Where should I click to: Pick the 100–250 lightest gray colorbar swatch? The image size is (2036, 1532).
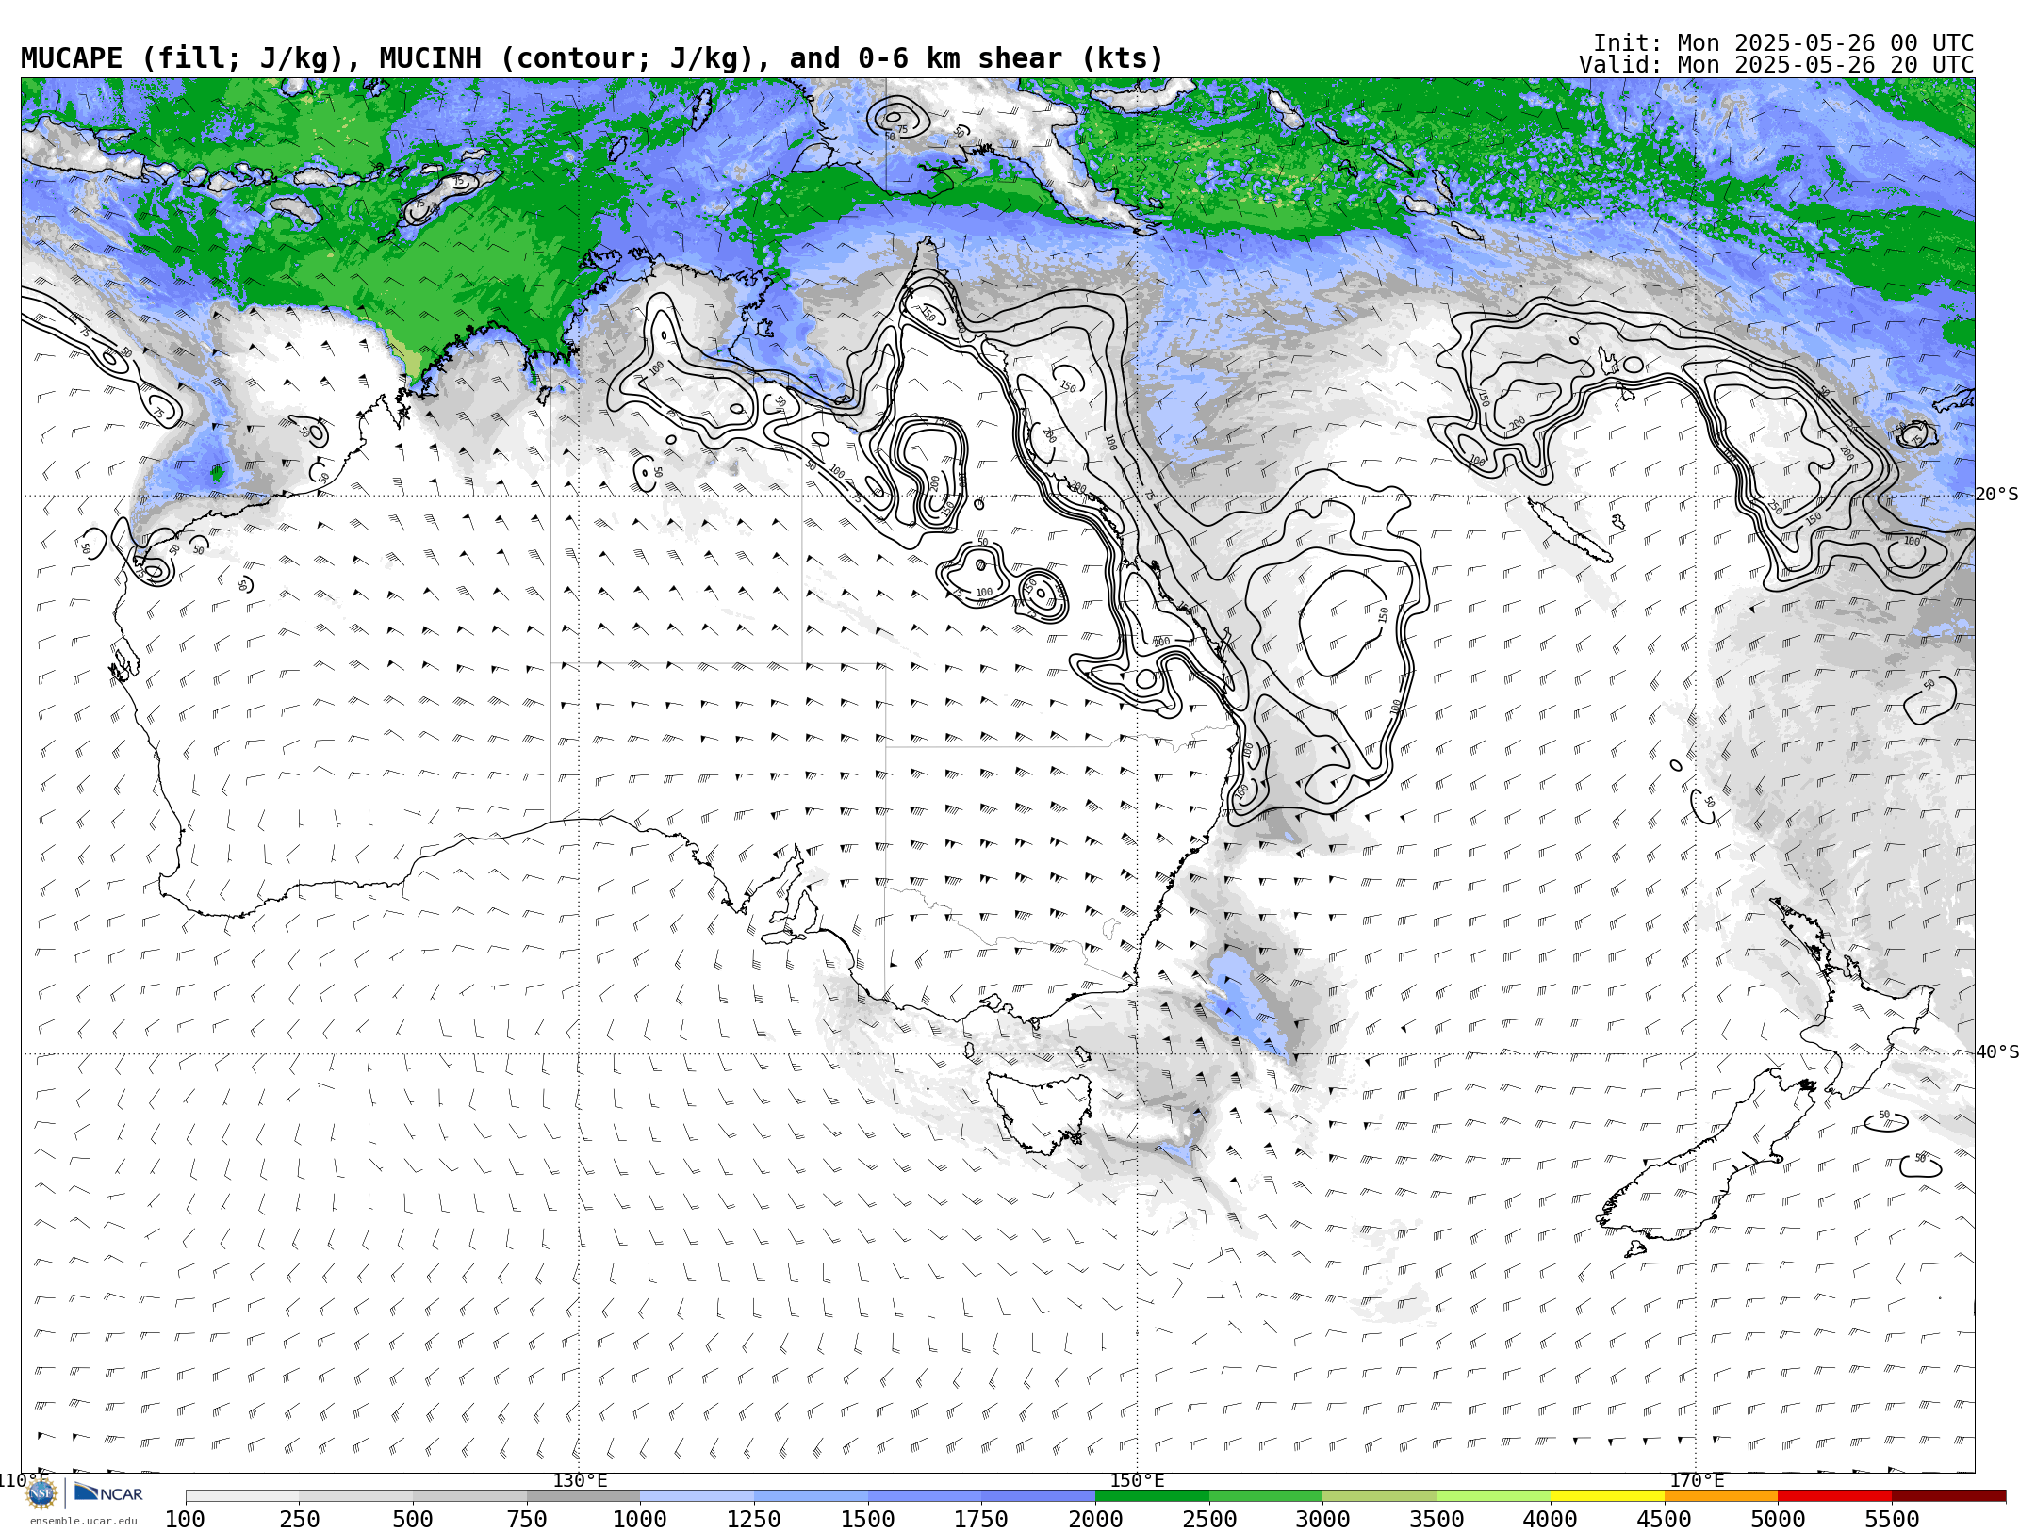click(242, 1496)
